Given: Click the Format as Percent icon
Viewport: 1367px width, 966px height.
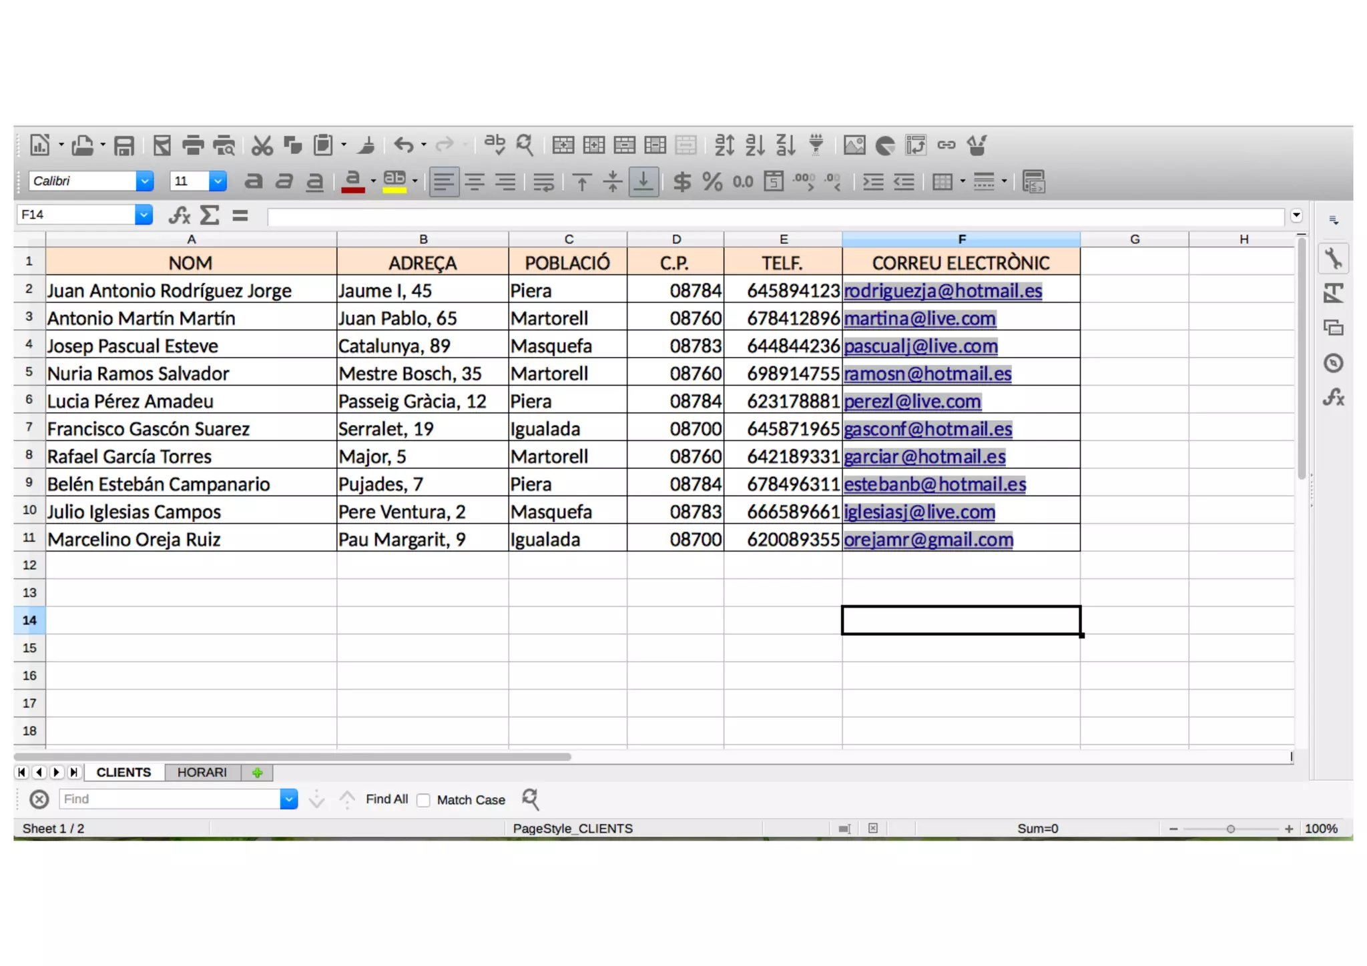Looking at the screenshot, I should (712, 181).
